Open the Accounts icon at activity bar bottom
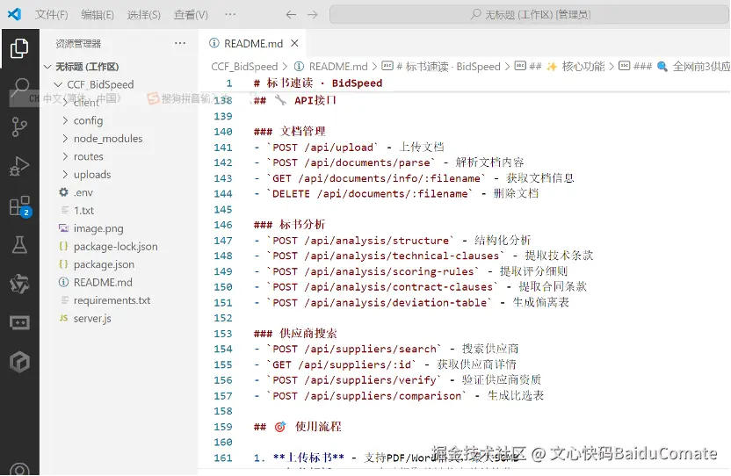 19,469
